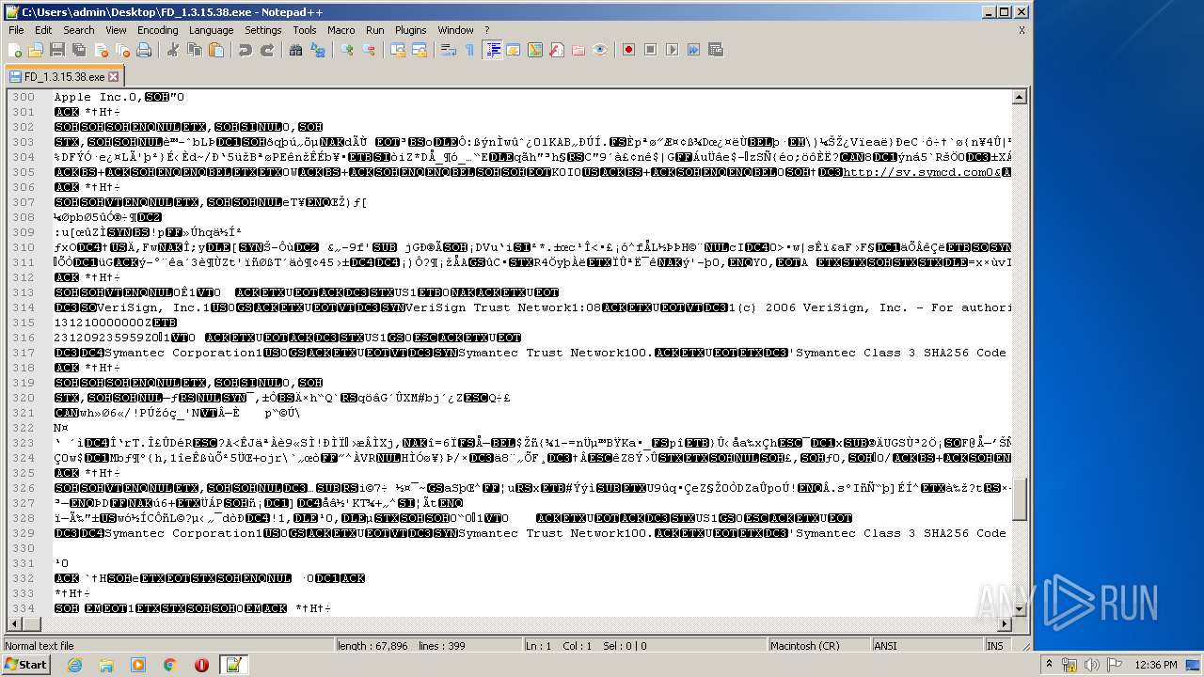
Task: Click the Copy toolbar icon
Action: (x=195, y=50)
